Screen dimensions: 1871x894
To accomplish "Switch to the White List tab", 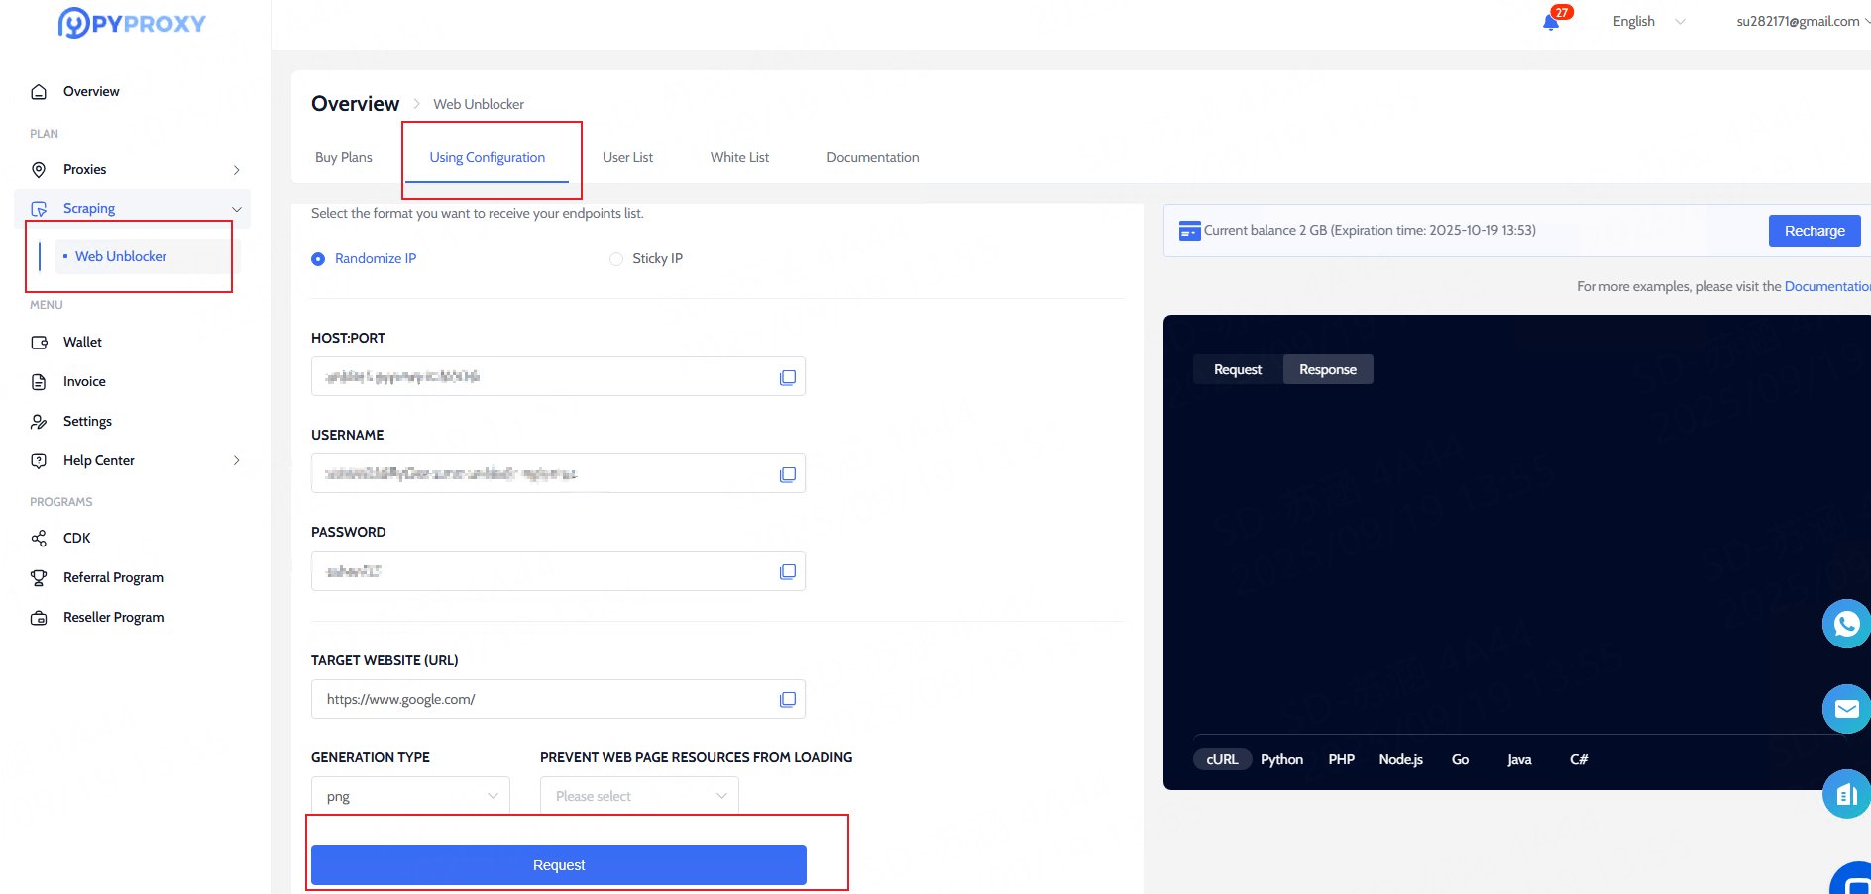I will pos(739,158).
